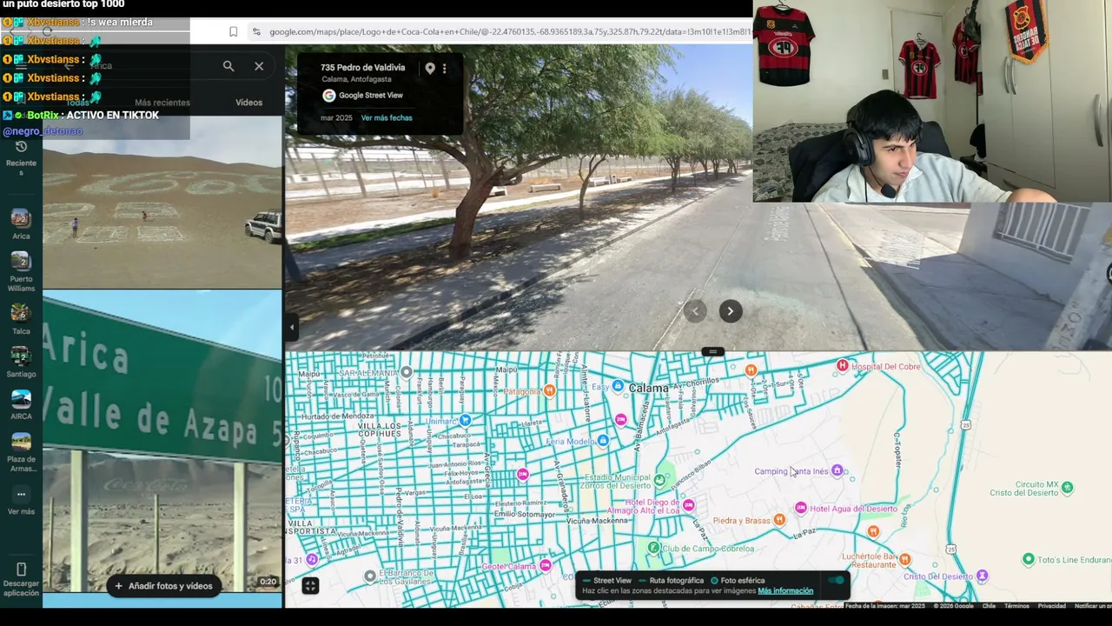
Task: Clear the Arica search with X
Action: coord(259,66)
